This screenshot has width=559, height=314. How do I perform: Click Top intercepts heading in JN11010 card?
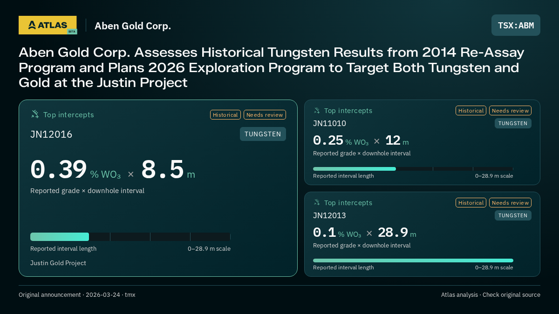348,111
